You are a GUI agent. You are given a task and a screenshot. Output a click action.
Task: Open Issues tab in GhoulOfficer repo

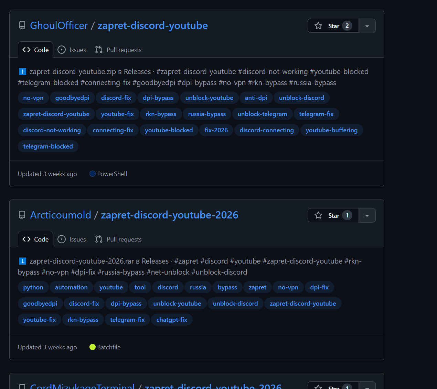72,50
